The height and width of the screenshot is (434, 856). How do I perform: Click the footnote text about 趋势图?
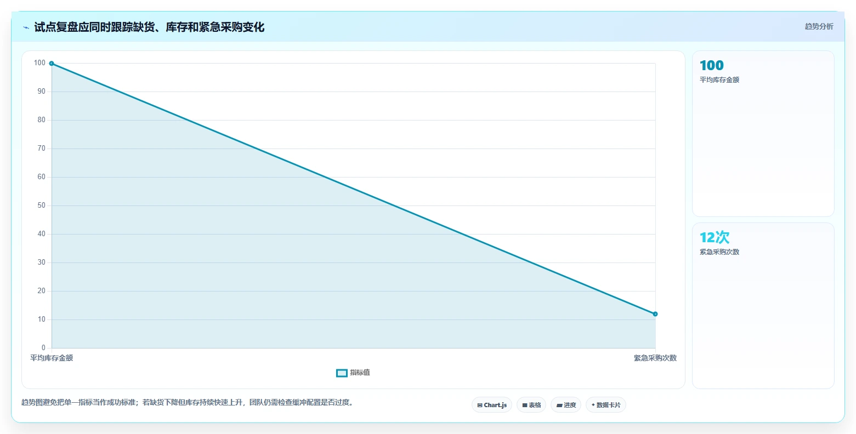click(189, 402)
